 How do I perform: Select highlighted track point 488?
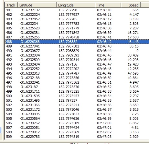(77, 42)
